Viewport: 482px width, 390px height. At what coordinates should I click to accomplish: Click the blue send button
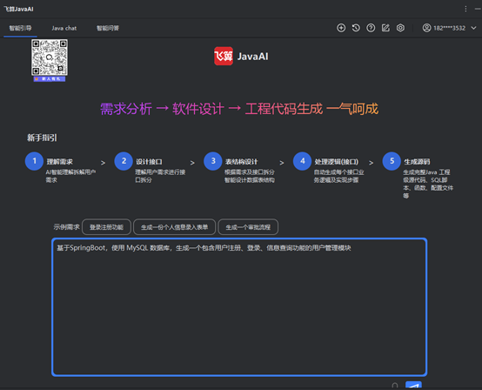pyautogui.click(x=413, y=386)
